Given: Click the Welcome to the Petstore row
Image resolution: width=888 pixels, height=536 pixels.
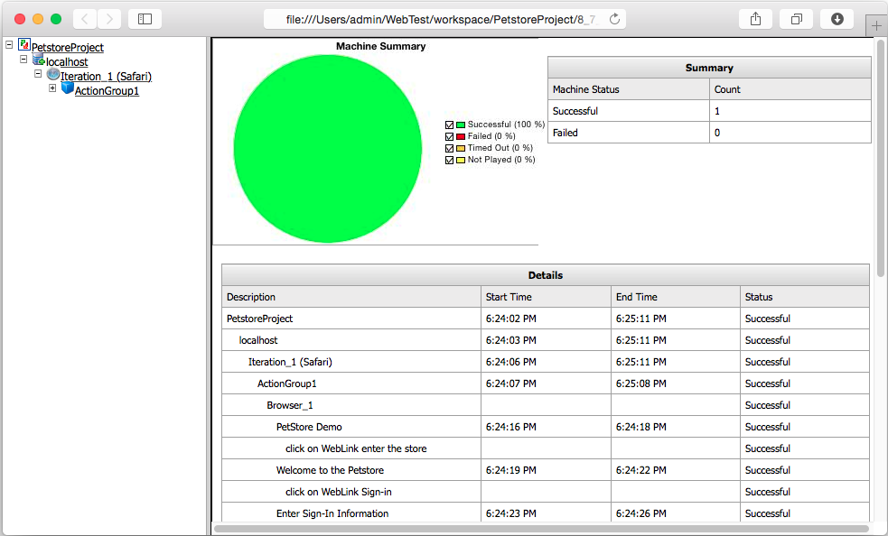Looking at the screenshot, I should point(546,470).
